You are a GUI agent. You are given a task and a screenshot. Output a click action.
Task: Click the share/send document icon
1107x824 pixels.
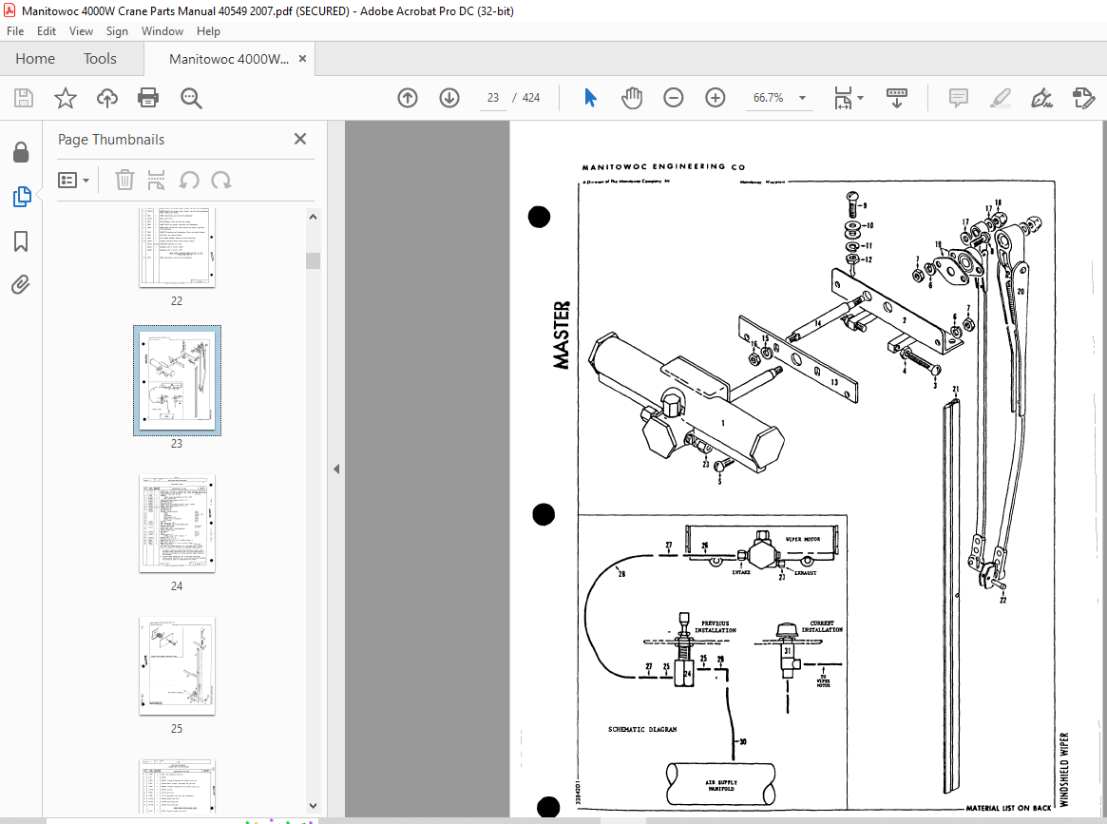coord(1083,98)
